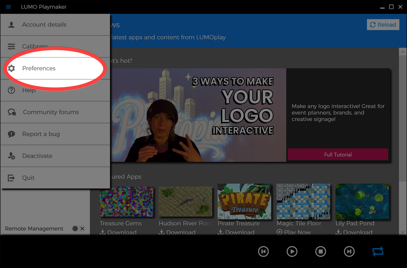
Task: Open the Help menu entry
Action: [x=29, y=90]
